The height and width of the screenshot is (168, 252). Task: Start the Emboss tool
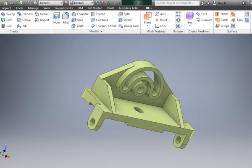coord(25,14)
